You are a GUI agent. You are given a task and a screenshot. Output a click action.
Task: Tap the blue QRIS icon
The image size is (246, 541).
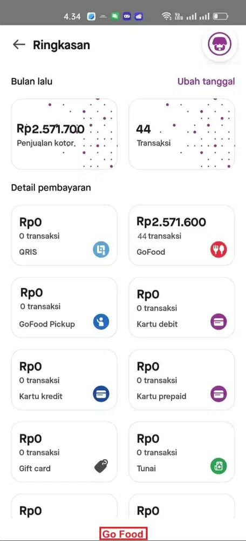click(101, 249)
